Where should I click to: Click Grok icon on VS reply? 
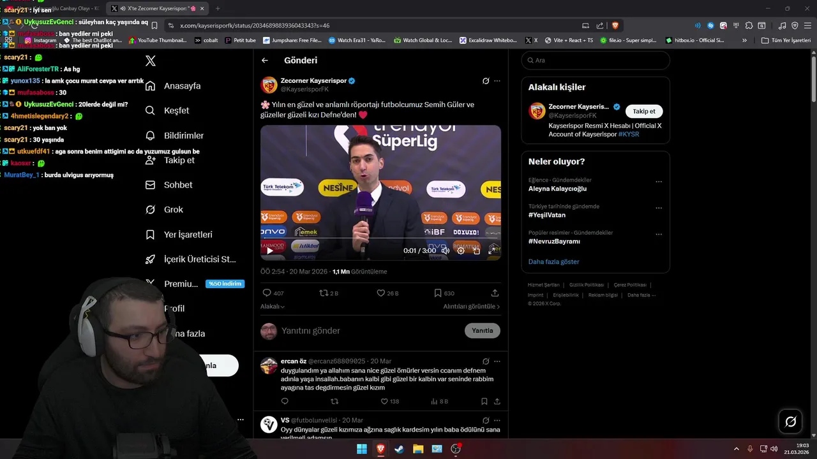pyautogui.click(x=486, y=421)
